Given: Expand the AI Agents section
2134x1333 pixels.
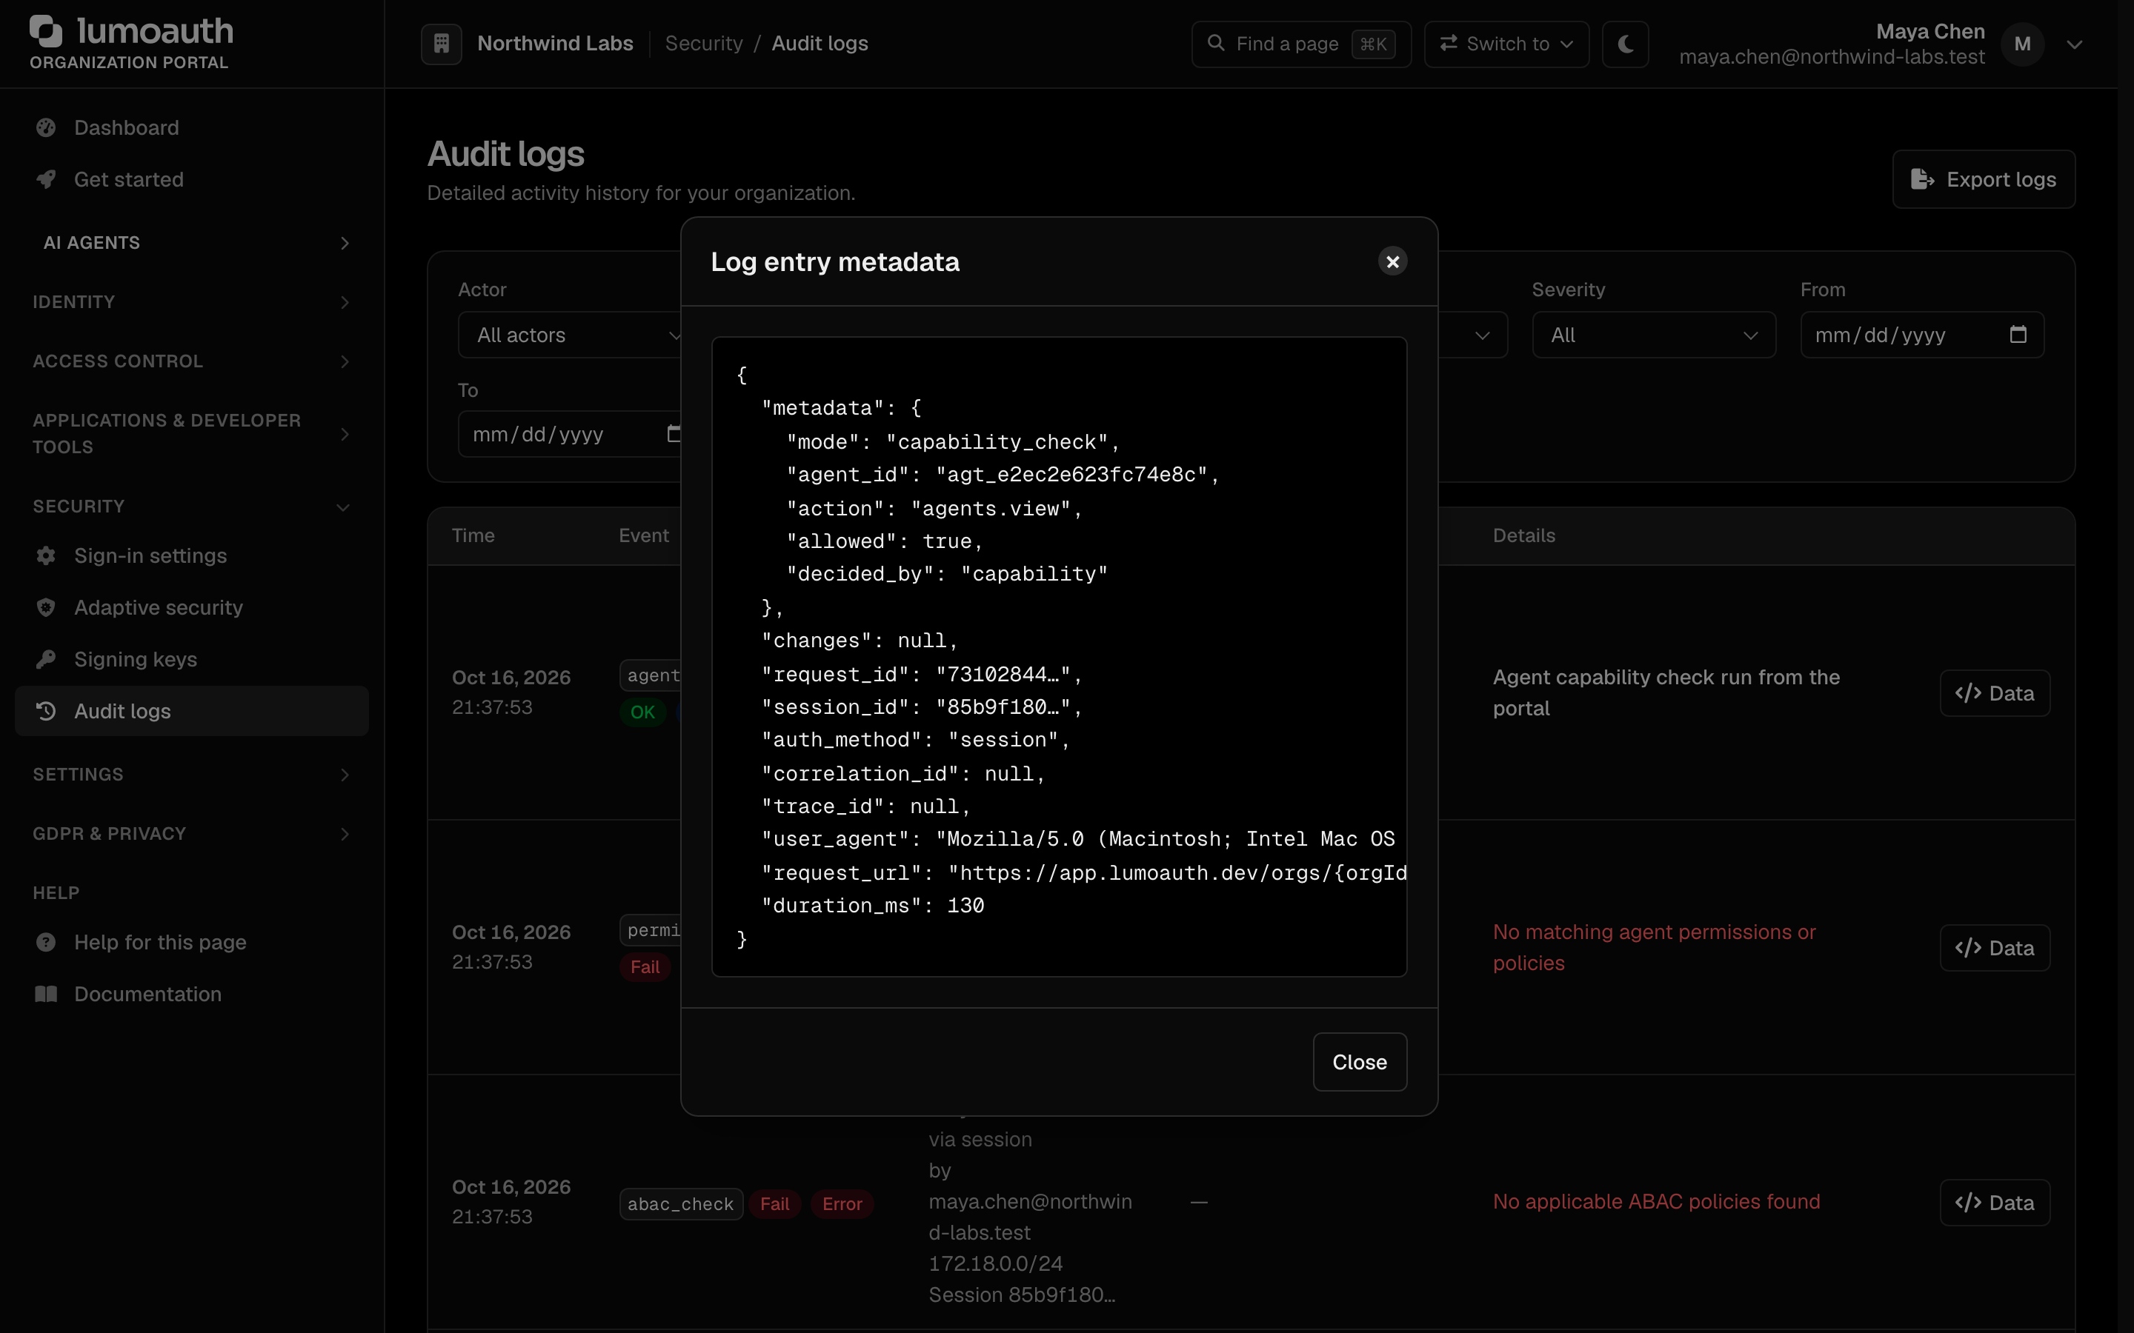Looking at the screenshot, I should [191, 242].
